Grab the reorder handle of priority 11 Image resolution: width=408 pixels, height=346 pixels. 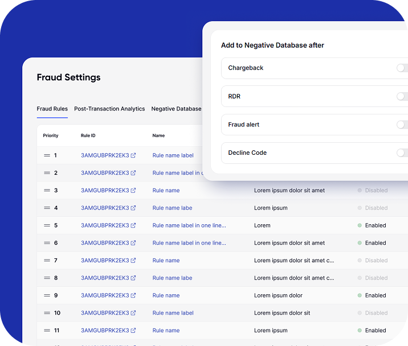pos(47,331)
